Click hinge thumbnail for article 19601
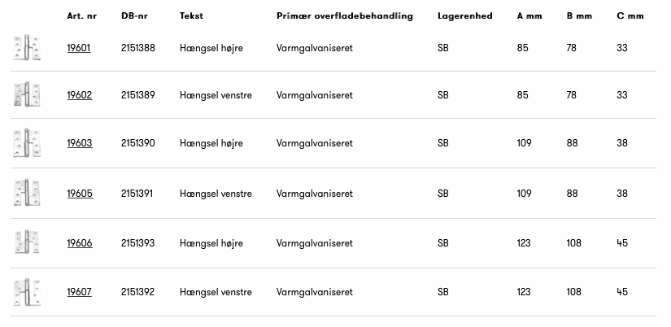671x327 pixels. click(26, 49)
